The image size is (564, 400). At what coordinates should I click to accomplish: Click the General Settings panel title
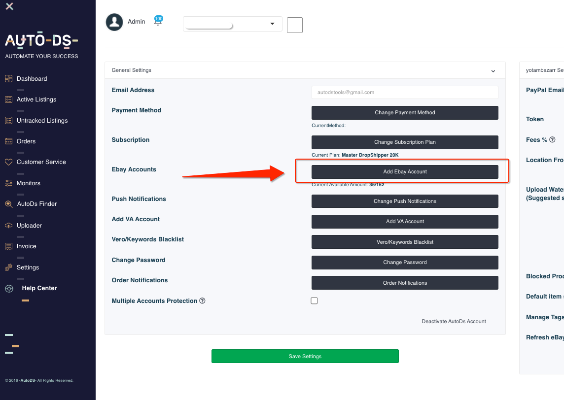pos(131,70)
